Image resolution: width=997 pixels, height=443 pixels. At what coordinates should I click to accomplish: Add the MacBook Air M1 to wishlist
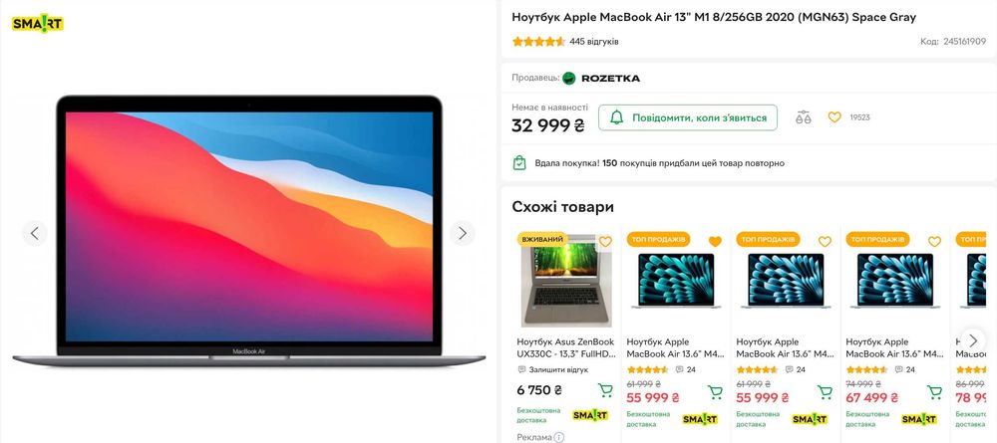coord(834,117)
